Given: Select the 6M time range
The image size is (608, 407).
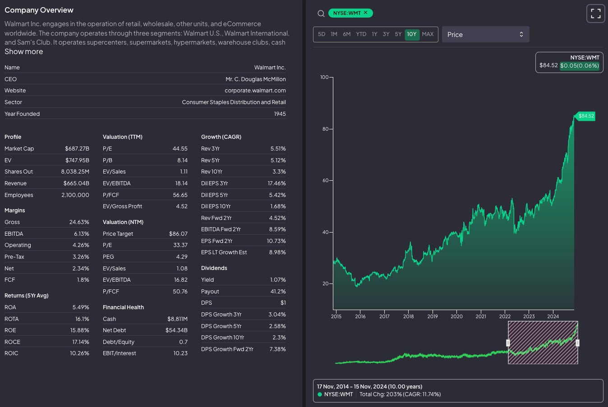Looking at the screenshot, I should point(346,34).
